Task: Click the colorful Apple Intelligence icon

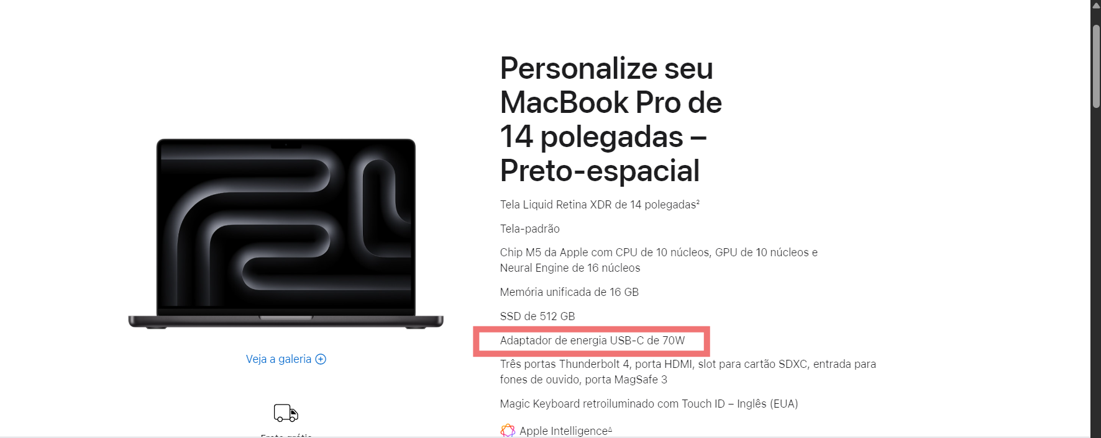Action: click(x=508, y=431)
